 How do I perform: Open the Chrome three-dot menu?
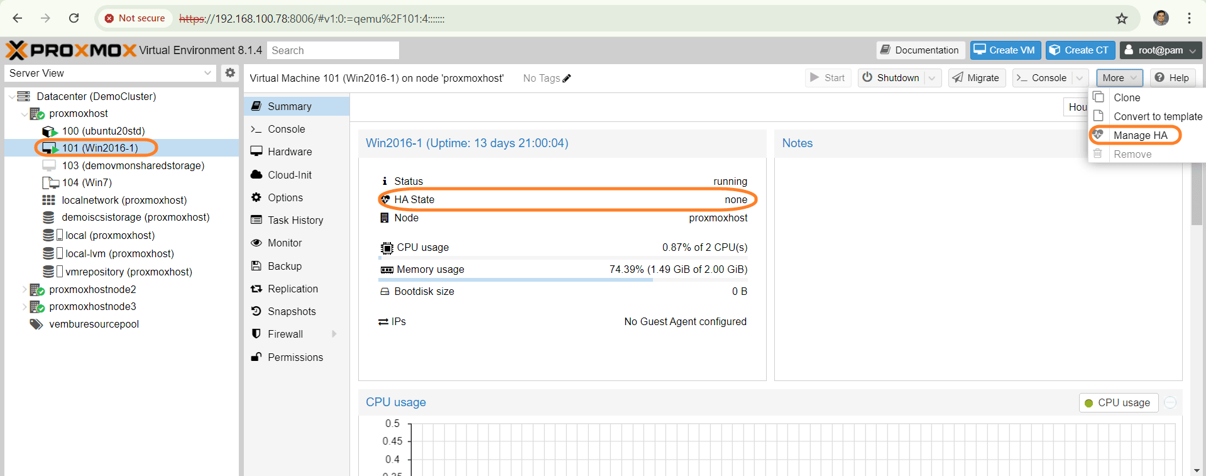(x=1189, y=18)
